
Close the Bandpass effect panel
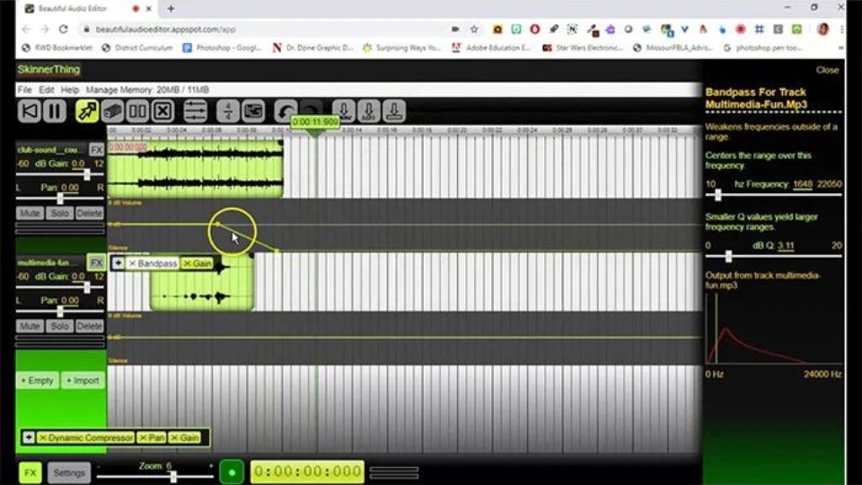tap(827, 70)
